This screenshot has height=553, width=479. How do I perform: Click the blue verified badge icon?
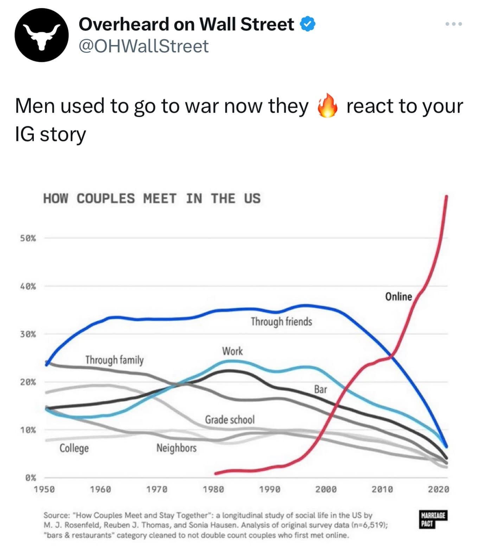[x=308, y=24]
